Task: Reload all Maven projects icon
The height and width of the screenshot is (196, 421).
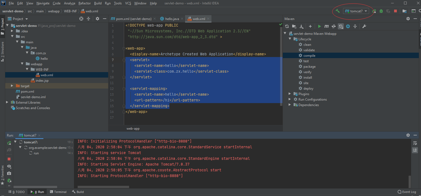Action: click(x=287, y=26)
